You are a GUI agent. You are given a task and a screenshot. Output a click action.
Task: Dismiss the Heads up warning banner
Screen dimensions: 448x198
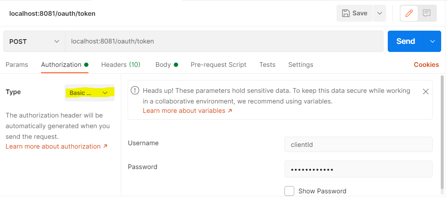pos(425,91)
